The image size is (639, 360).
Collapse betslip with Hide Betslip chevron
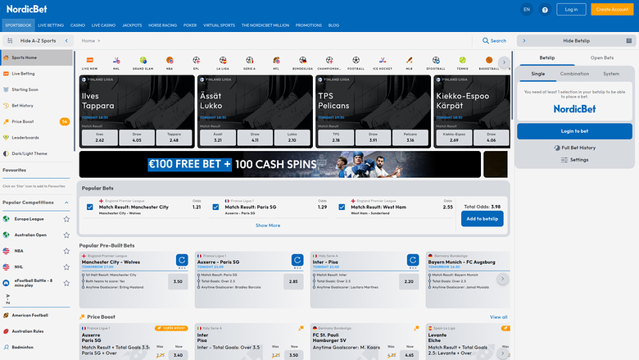pyautogui.click(x=524, y=41)
